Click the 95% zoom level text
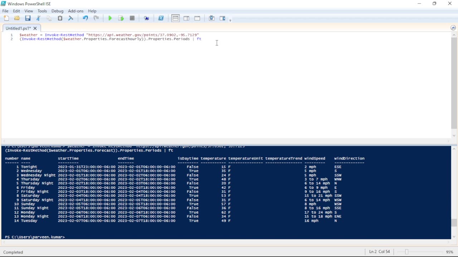The width and height of the screenshot is (458, 257). coord(450,252)
